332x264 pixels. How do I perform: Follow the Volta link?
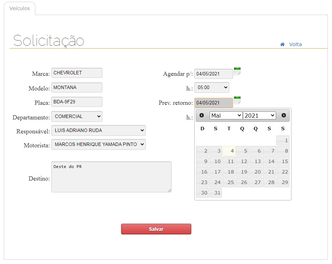(x=295, y=44)
